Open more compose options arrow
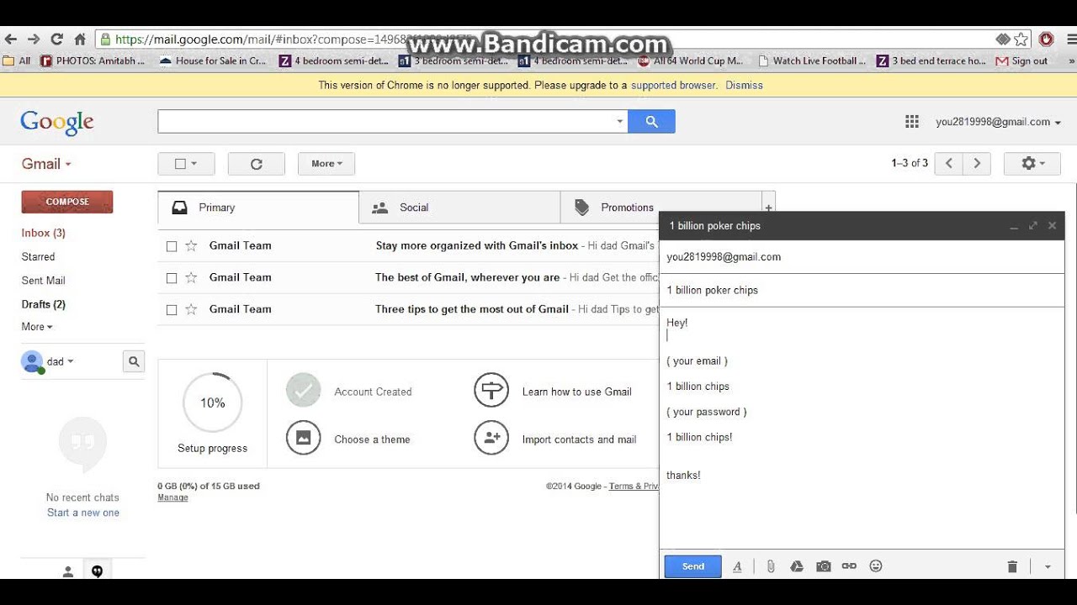This screenshot has height=605, width=1077. [x=1048, y=567]
